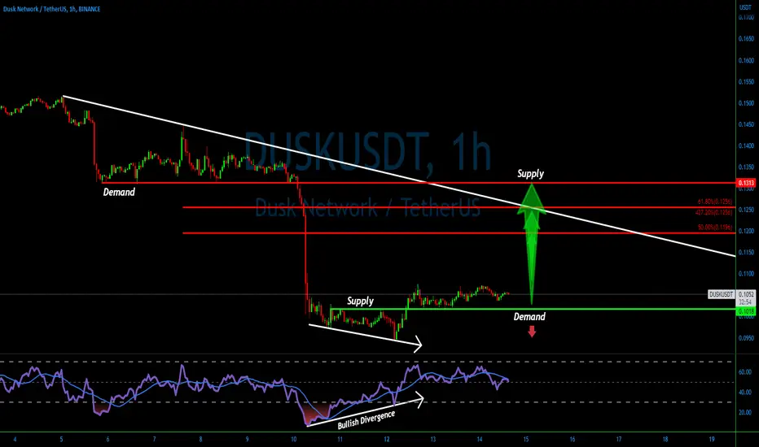Click the DUSKUSDT symbol tag near price axis

click(x=722, y=294)
